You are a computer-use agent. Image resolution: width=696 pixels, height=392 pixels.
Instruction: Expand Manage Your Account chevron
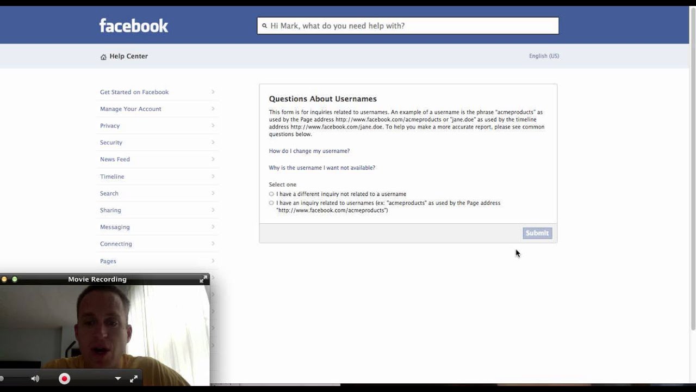[213, 109]
